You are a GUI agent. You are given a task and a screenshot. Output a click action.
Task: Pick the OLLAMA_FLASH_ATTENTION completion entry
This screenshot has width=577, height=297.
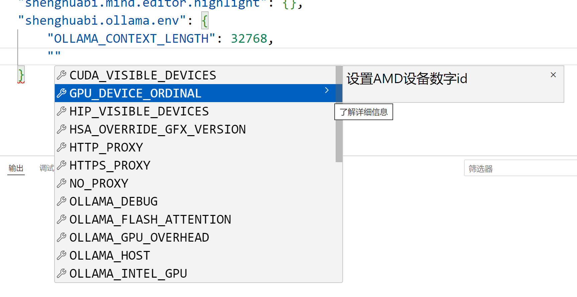[x=150, y=220]
